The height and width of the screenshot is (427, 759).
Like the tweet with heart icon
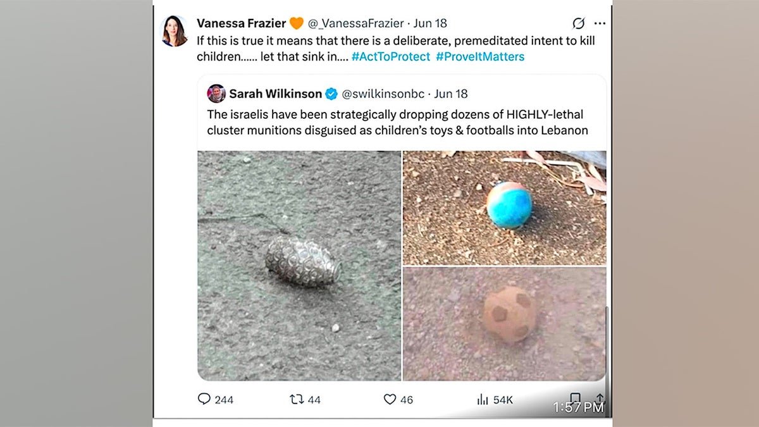[x=390, y=399]
